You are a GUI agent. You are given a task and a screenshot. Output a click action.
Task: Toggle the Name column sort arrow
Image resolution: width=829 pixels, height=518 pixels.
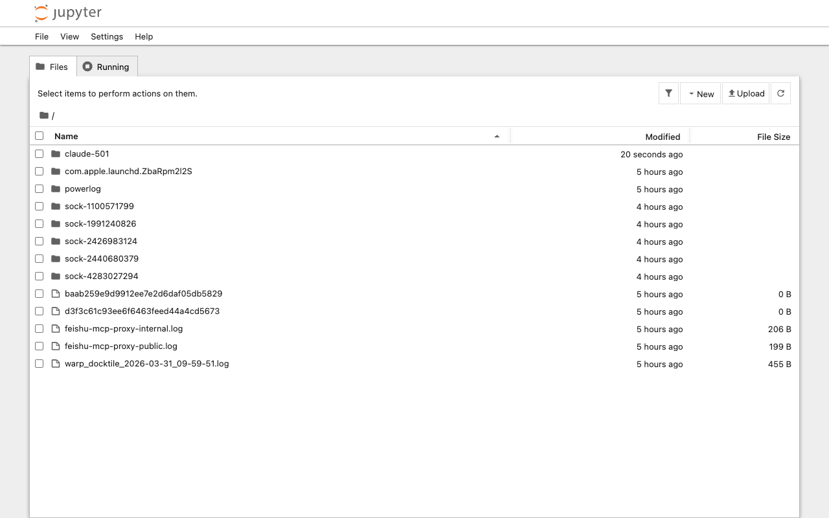(x=497, y=136)
